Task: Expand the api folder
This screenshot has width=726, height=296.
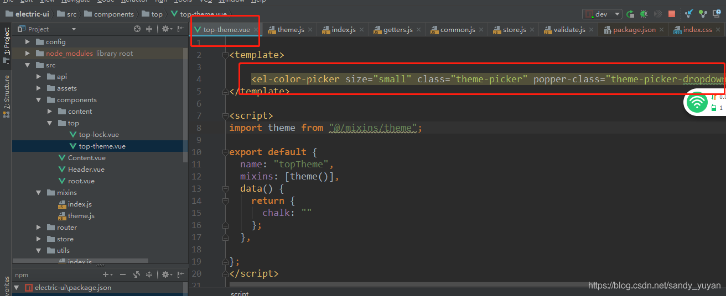Action: [x=38, y=77]
